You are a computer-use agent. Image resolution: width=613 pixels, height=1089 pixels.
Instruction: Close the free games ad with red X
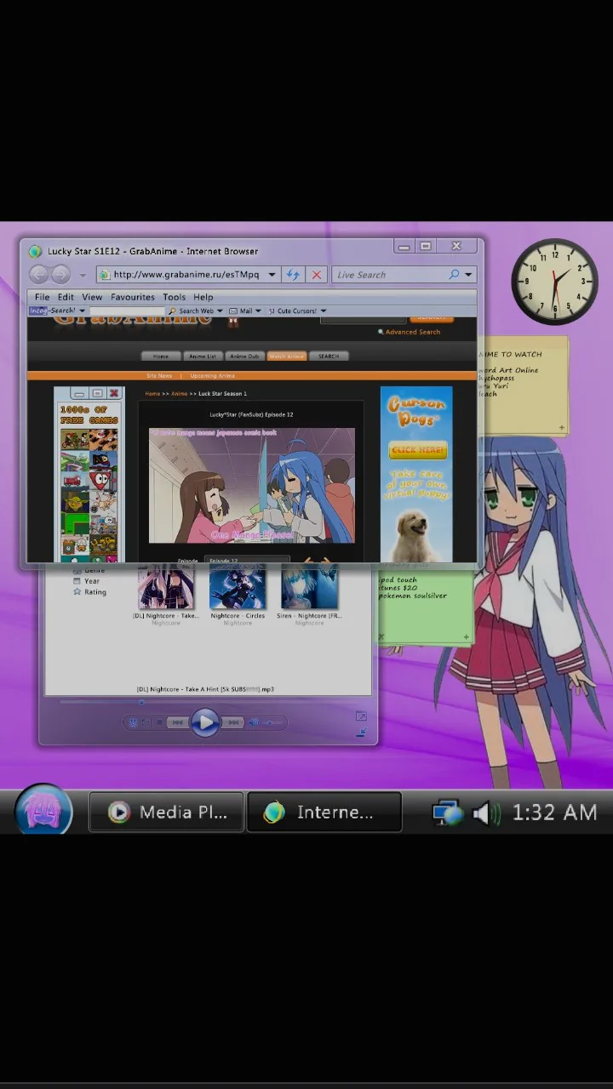(114, 393)
